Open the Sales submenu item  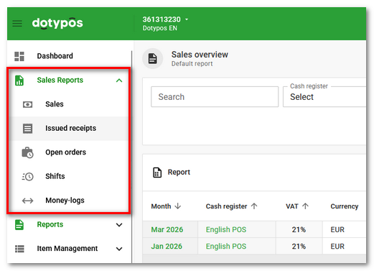(x=55, y=104)
